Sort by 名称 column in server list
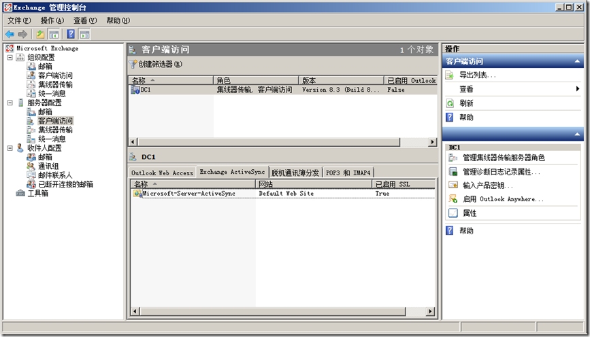Viewport: 590px width, 337px height. 171,80
